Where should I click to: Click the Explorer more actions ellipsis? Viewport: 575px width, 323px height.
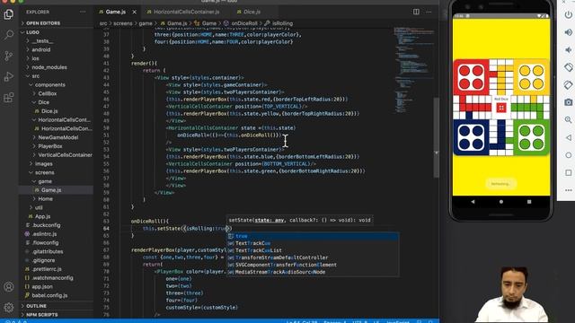pos(83,12)
